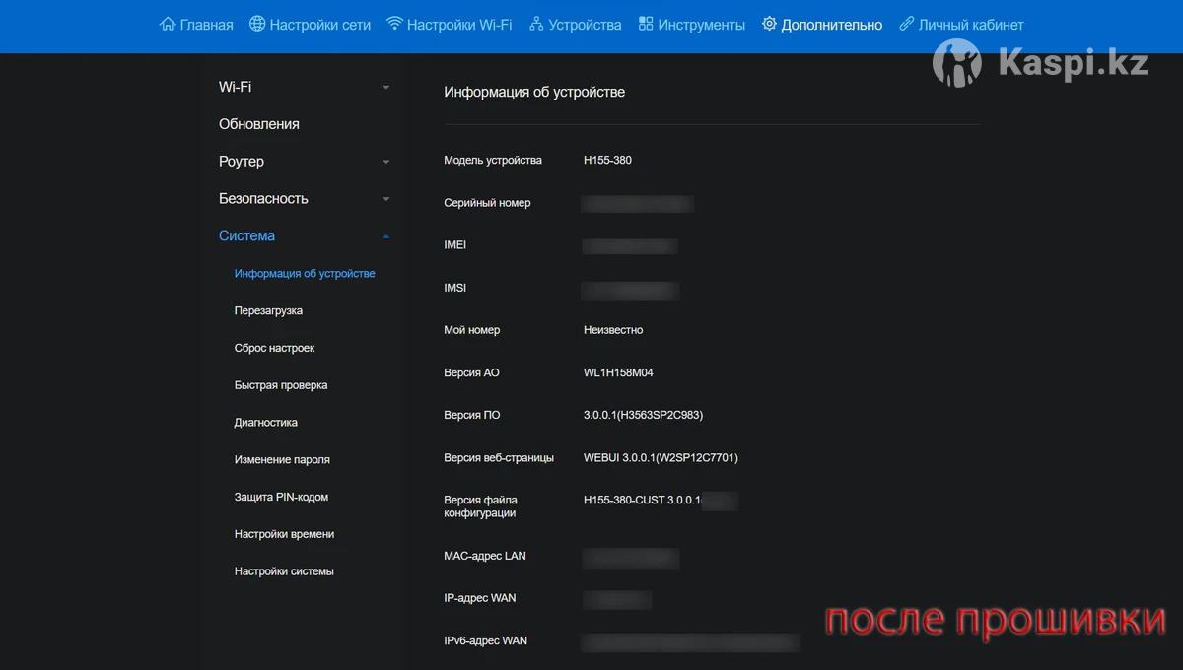The width and height of the screenshot is (1183, 670).
Task: Open Защита PIN-кодом page
Action: point(281,498)
